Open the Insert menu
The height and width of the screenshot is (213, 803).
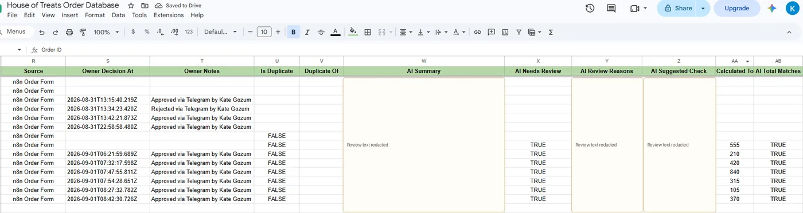70,15
